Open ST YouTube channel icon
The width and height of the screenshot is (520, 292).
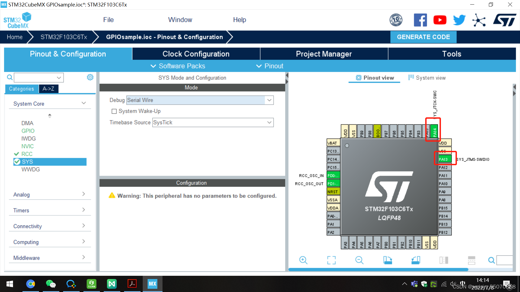click(440, 20)
